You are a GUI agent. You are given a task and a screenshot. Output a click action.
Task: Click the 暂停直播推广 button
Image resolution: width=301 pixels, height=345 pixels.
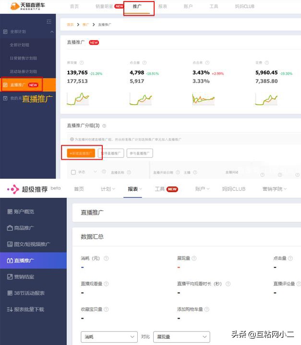click(111, 153)
